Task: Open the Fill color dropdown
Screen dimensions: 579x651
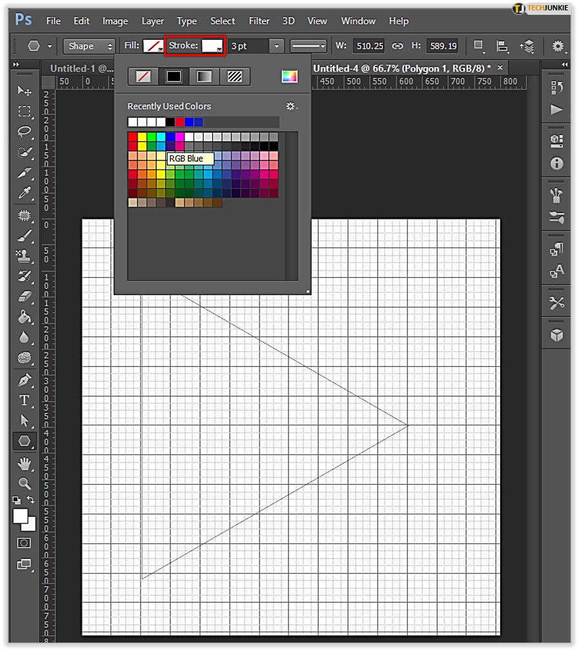Action: tap(154, 46)
